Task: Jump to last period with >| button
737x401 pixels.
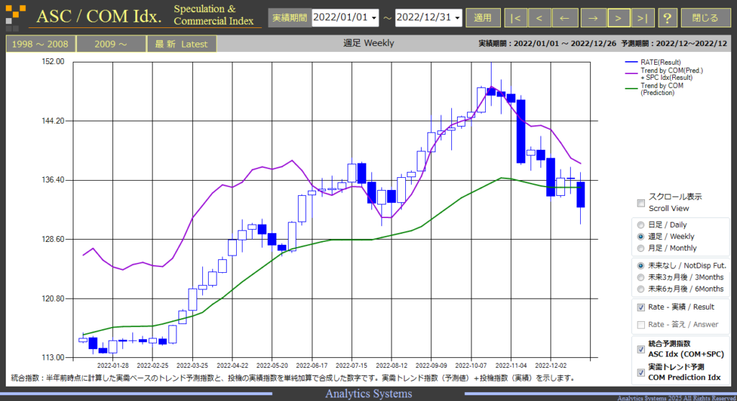Action: [x=643, y=18]
